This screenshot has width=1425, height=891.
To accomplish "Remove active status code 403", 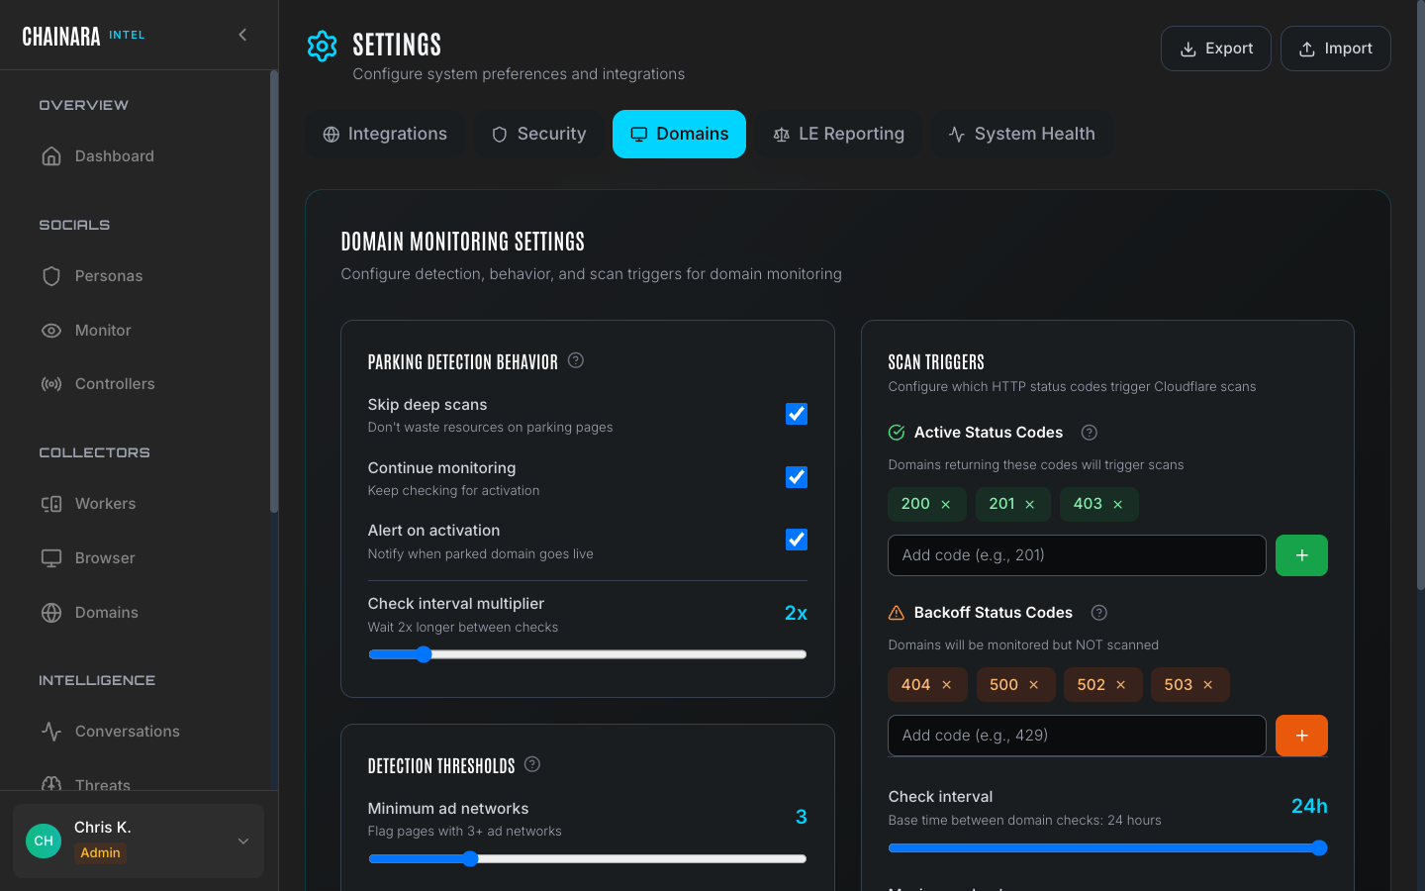I will click(x=1118, y=505).
